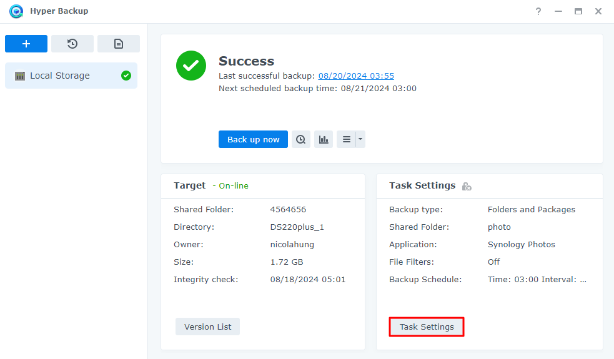Select Application value Synology Photos
This screenshot has width=614, height=359.
point(521,245)
